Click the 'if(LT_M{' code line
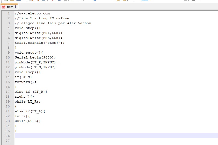Image resolution: width=218 pixels, height=145 pixels. 23,77
